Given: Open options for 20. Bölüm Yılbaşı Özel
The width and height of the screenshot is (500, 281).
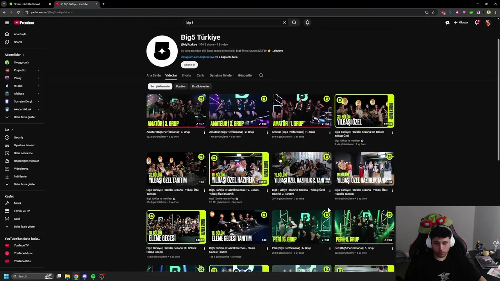Looking at the screenshot, I should click(393, 132).
